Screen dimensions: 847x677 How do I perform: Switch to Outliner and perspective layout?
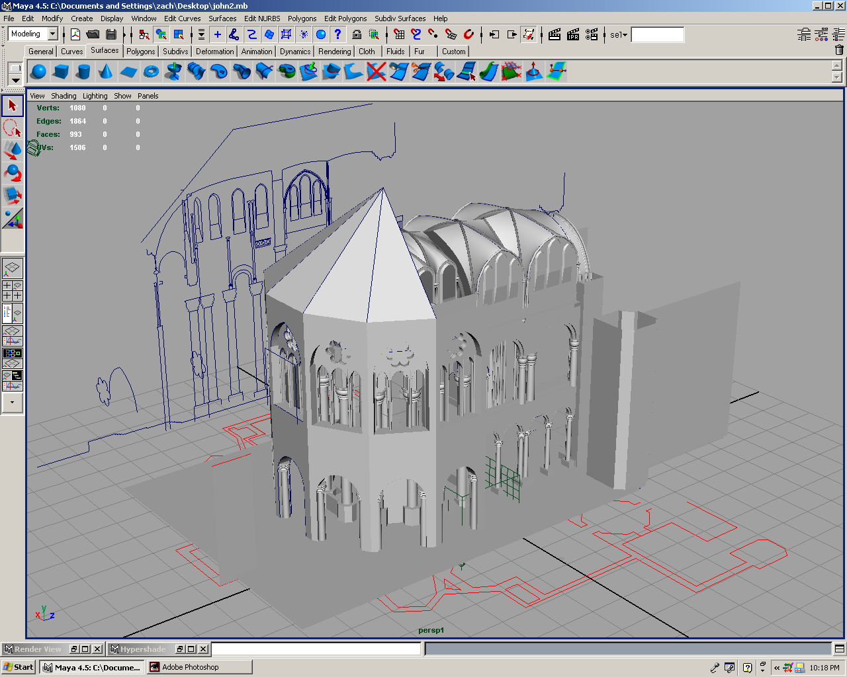click(x=13, y=313)
